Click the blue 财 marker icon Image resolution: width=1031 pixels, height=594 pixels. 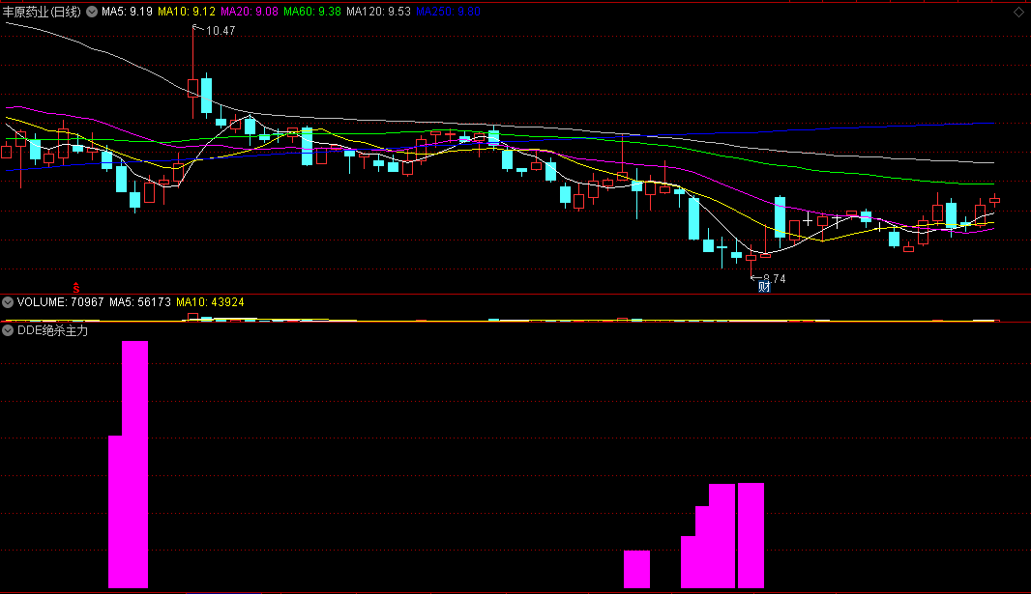[764, 287]
